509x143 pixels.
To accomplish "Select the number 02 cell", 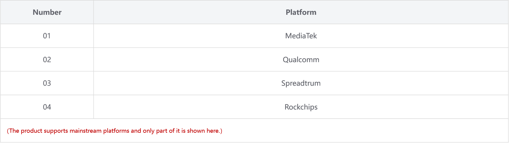I will [47, 59].
